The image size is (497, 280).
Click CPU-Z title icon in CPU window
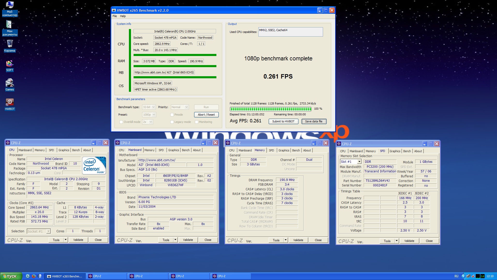[8, 143]
